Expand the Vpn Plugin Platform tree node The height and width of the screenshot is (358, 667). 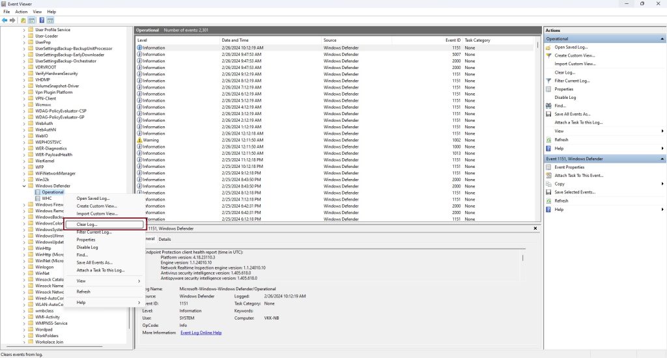[24, 92]
